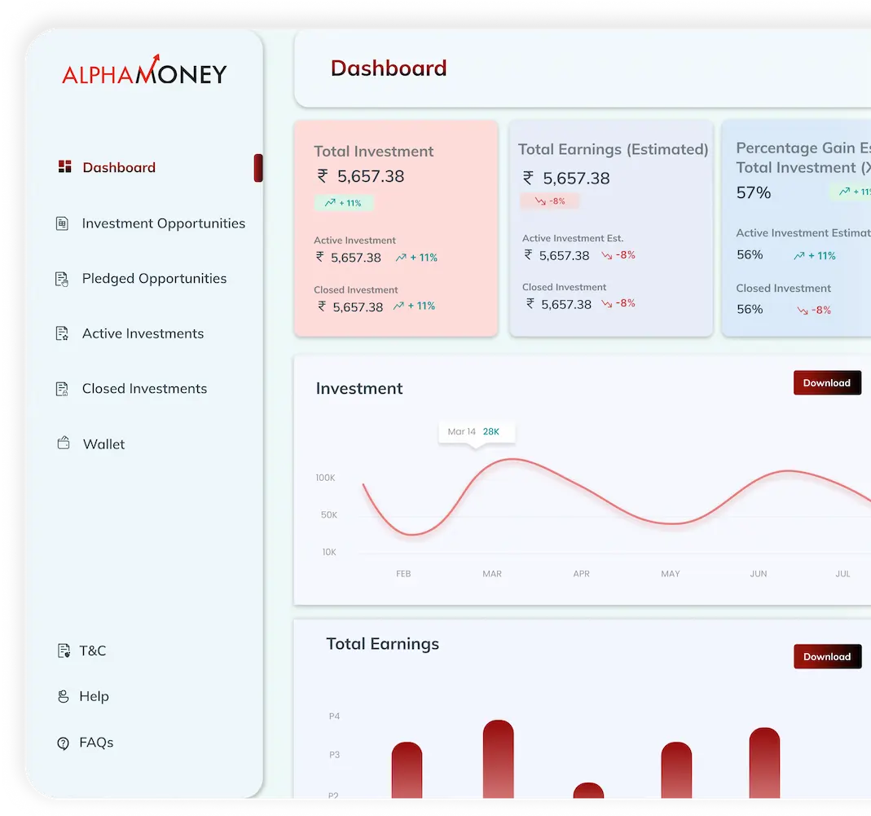Click the FAQs question mark icon
This screenshot has height=816, width=871.
pyautogui.click(x=64, y=743)
